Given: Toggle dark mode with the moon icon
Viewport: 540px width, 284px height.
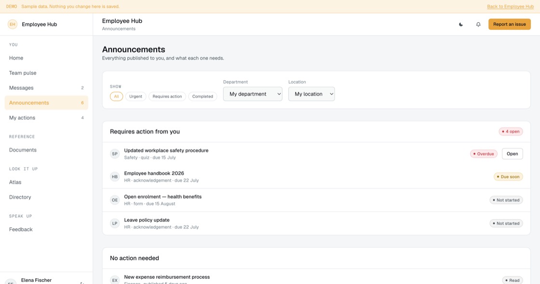Looking at the screenshot, I should pos(461,25).
